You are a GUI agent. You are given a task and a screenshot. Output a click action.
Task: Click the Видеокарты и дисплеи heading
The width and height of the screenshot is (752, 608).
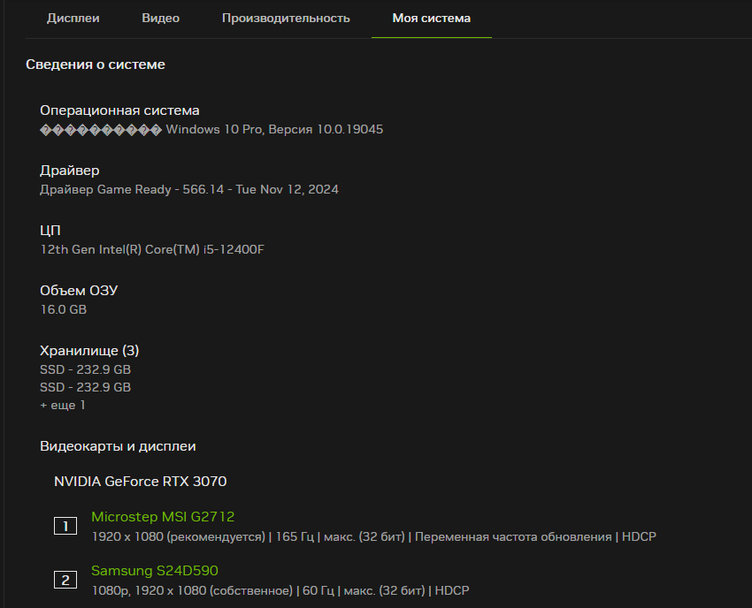click(118, 446)
